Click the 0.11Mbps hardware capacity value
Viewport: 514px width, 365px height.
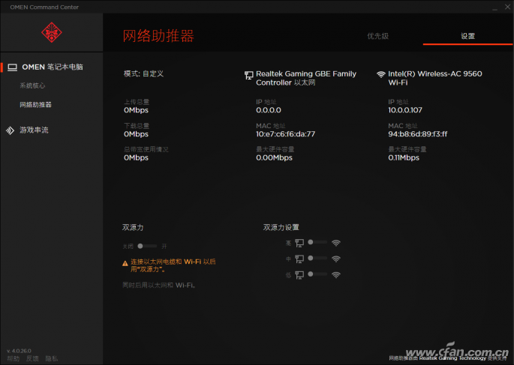click(404, 158)
